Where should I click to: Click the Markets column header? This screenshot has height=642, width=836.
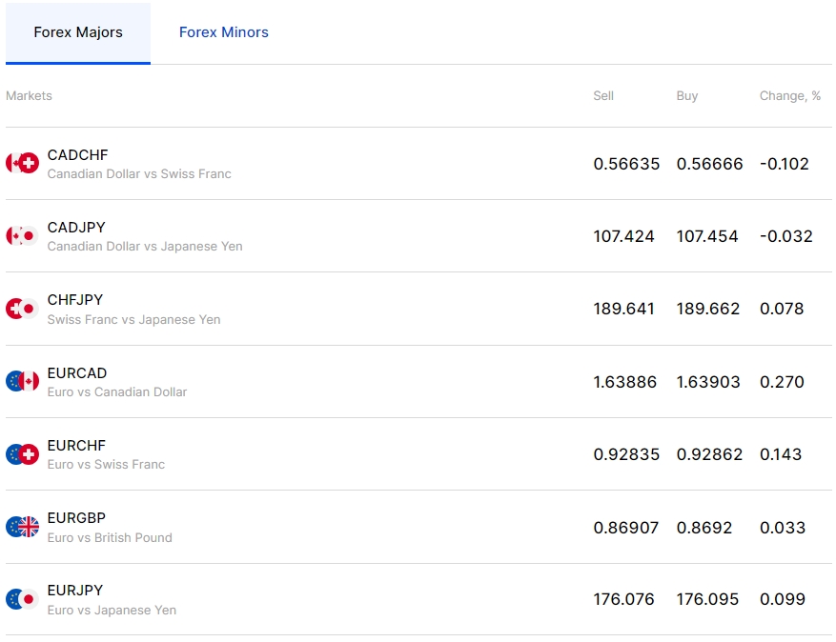(x=29, y=95)
